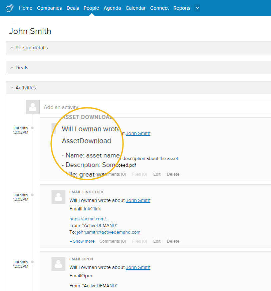Viewport: 271px width, 291px height.
Task: Click the "description about the asset" text
Action: coord(150,158)
